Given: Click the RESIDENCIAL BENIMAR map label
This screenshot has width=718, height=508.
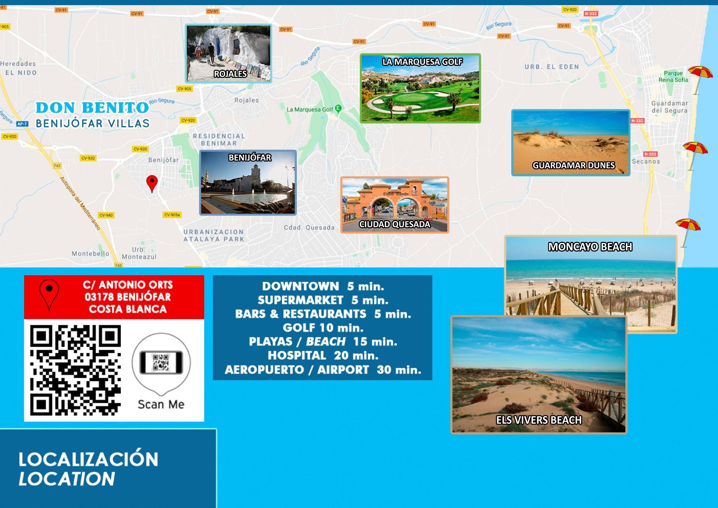Looking at the screenshot, I should [x=219, y=140].
